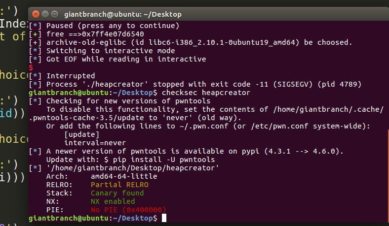Click the '/home/giantbranch/Desktop/heapcreator' path line
Image resolution: width=389 pixels, height=226 pixels.
coord(132,168)
